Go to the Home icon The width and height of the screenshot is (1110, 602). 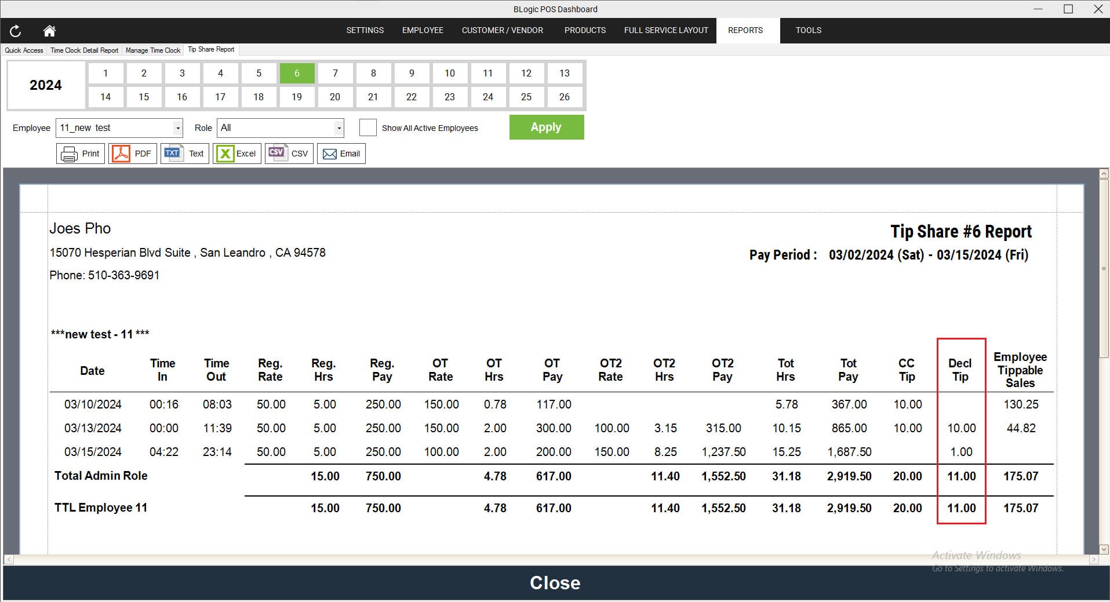click(49, 31)
